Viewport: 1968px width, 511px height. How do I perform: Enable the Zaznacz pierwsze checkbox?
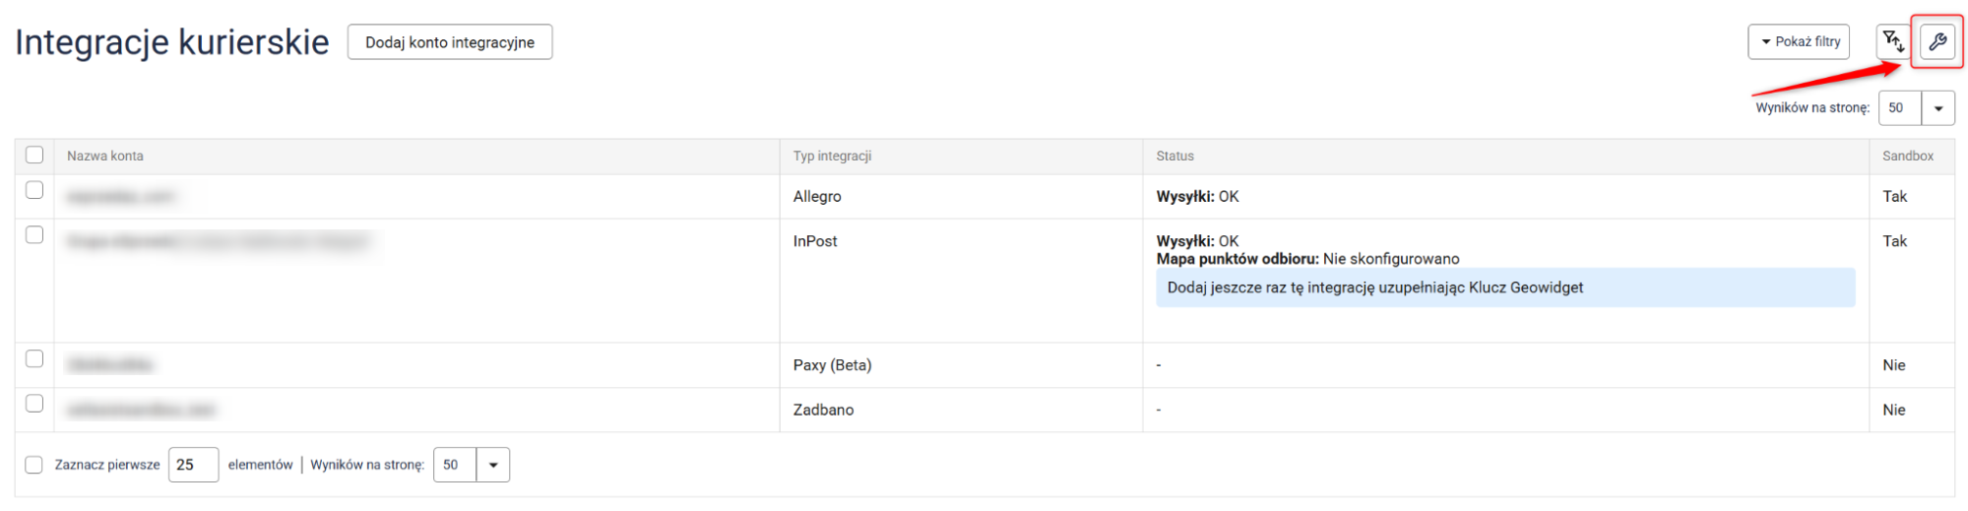[x=34, y=465]
